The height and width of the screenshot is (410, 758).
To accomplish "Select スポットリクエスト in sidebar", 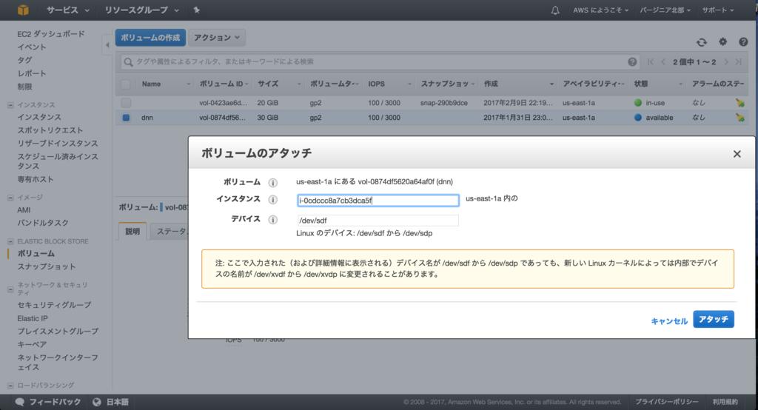I will pos(50,130).
